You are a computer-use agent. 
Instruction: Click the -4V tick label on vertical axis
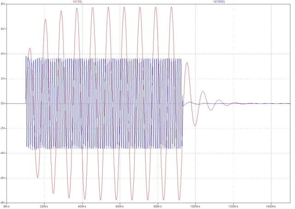click(x=3, y=153)
